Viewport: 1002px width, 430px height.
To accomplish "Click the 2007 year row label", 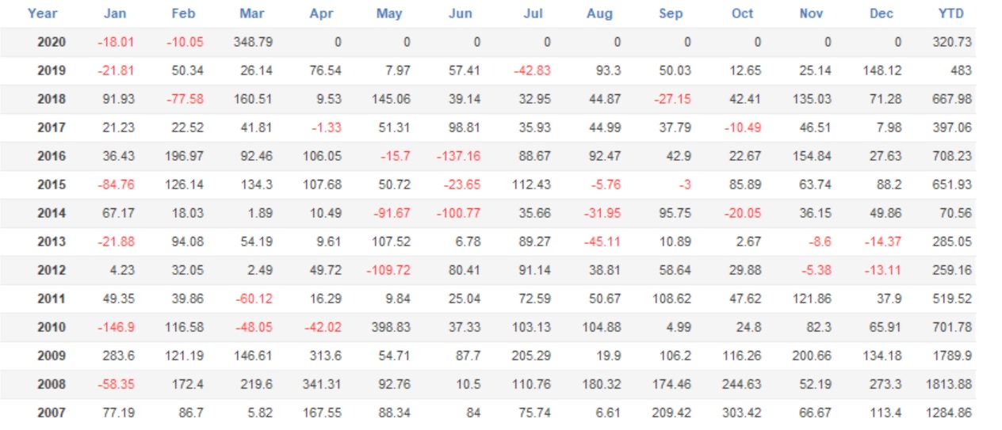I will coord(52,413).
